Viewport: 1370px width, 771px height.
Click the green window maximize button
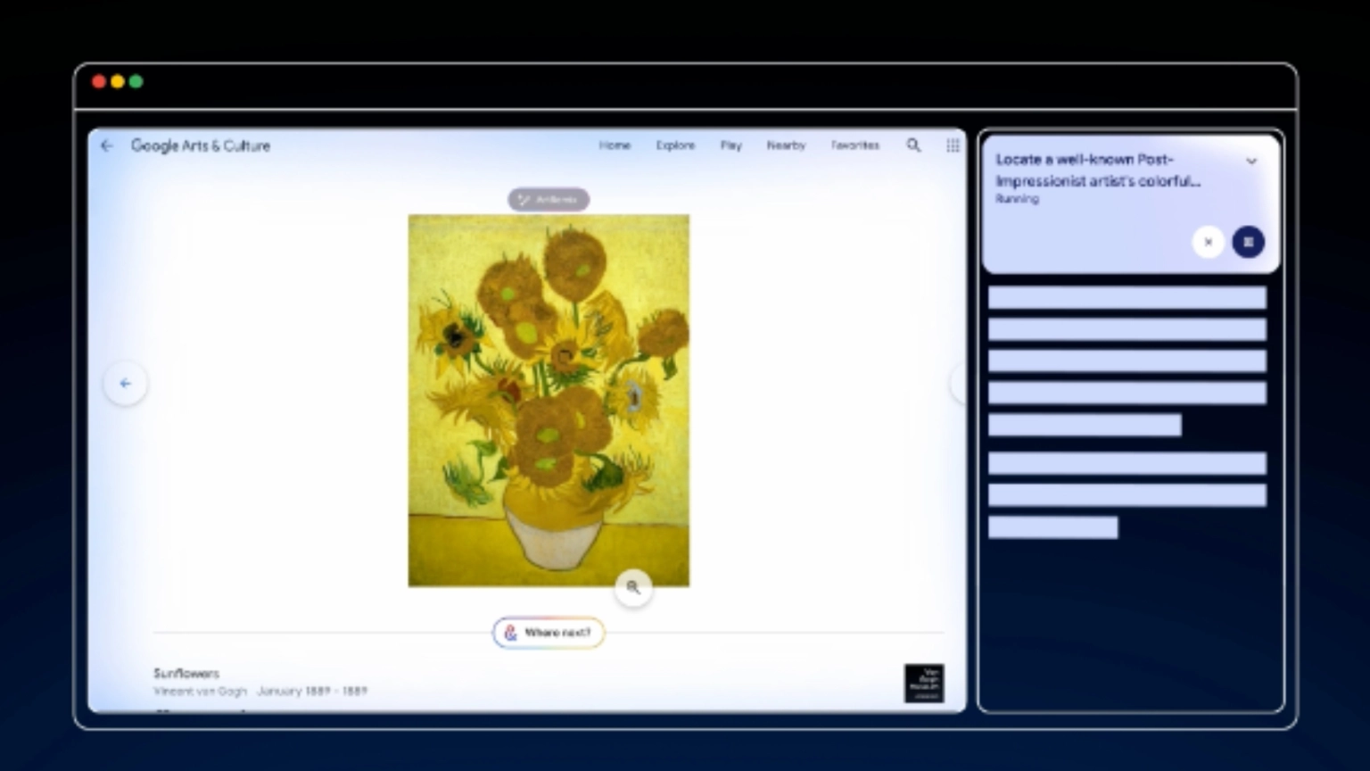coord(136,82)
